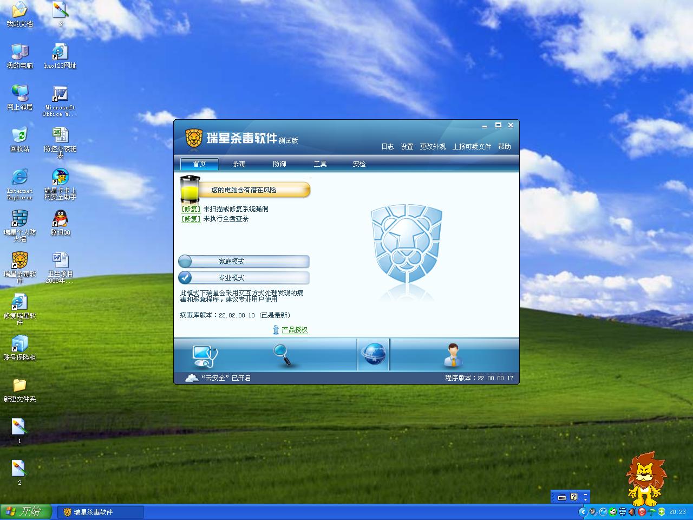Click the product authorization info icon
The image size is (693, 520).
276,329
